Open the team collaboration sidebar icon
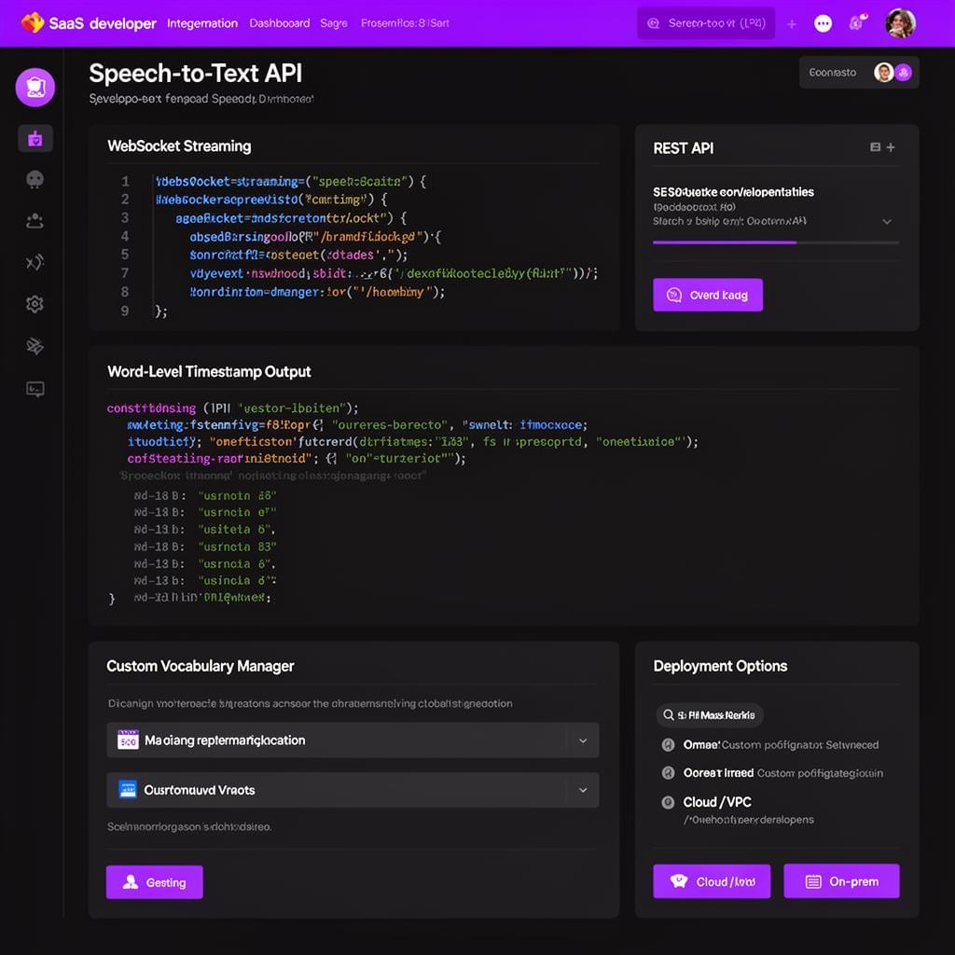Viewport: 955px width, 955px height. click(x=35, y=221)
